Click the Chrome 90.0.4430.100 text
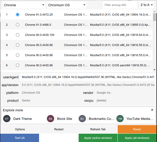Image resolution: width=157 pixels, height=142 pixels. pos(40,35)
